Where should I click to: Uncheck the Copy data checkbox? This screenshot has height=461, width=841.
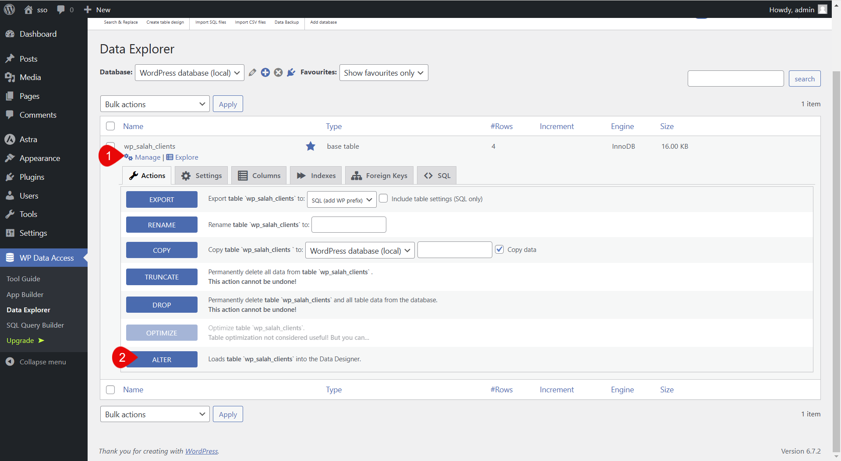[x=499, y=249]
